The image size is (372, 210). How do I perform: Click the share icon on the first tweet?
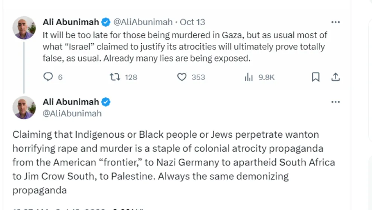335,77
